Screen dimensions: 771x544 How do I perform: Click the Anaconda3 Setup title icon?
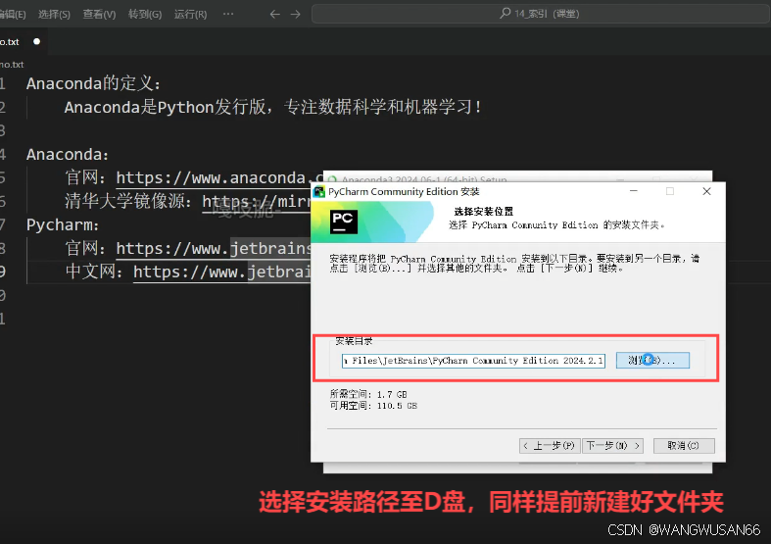point(332,179)
